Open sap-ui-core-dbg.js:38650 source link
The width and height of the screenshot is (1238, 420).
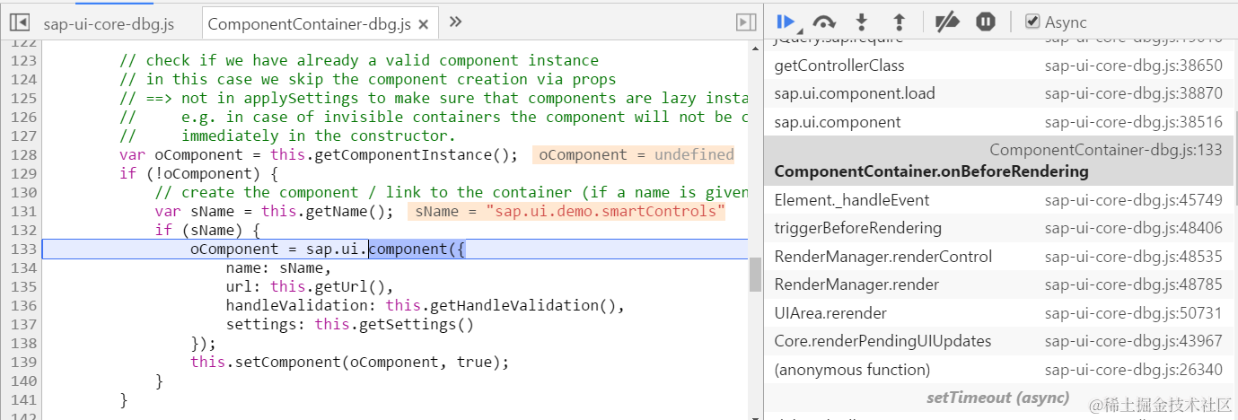[1133, 66]
